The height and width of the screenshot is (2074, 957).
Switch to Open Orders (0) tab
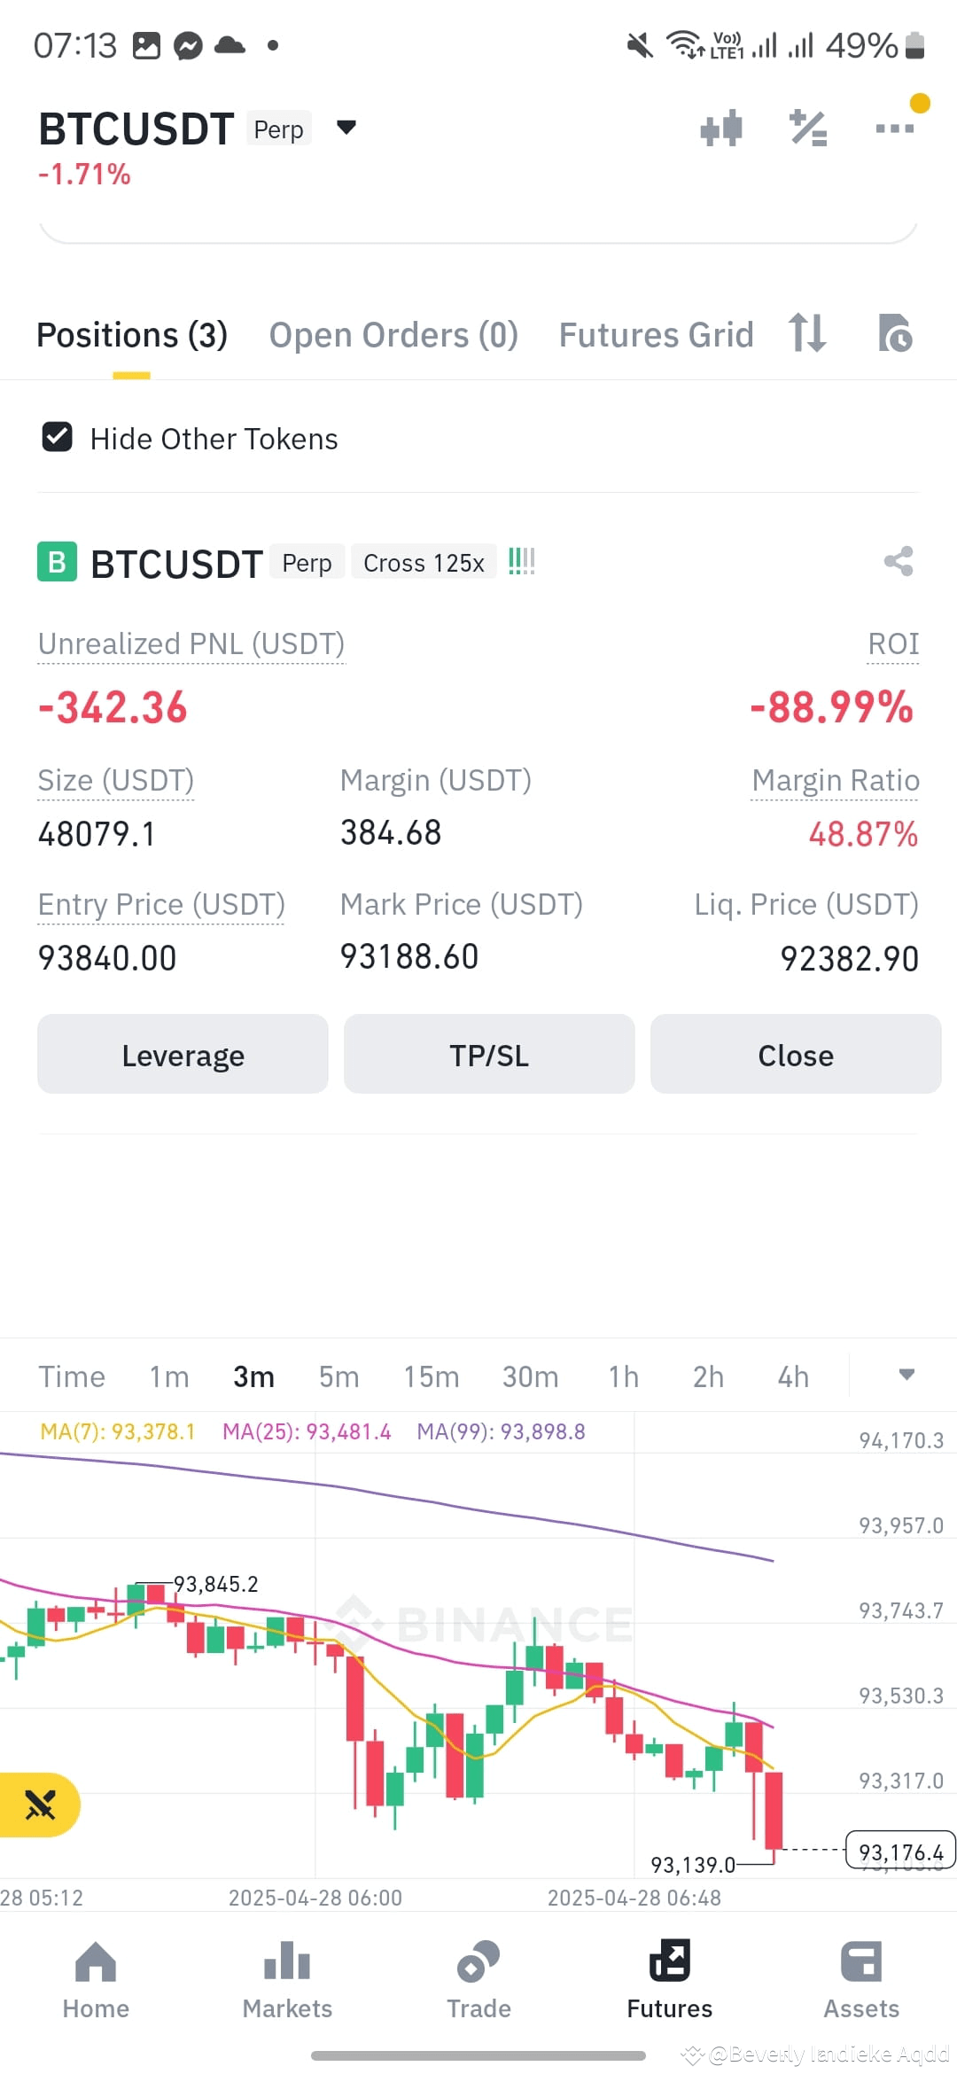(x=393, y=335)
